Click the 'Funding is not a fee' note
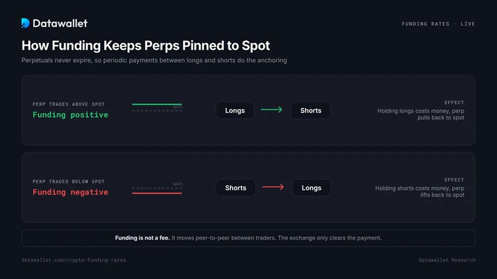Viewport: 497px width, 279px height. (248, 238)
